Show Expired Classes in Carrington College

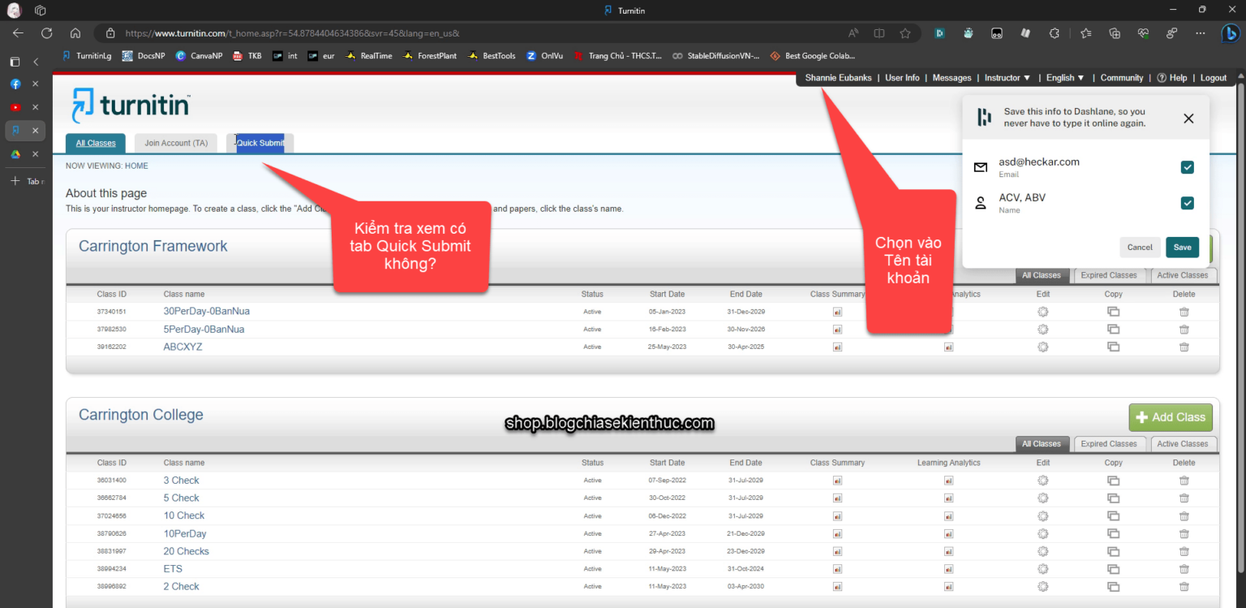[x=1108, y=444]
